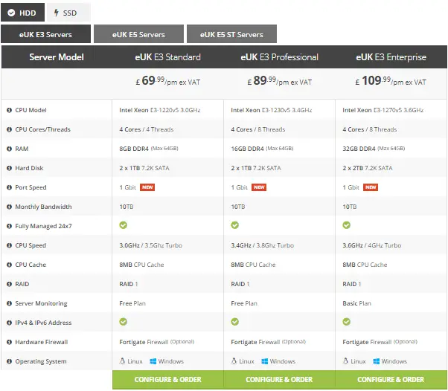Click the eUK E3 Enterprise column header
This screenshot has height=391, width=448.
[391, 57]
